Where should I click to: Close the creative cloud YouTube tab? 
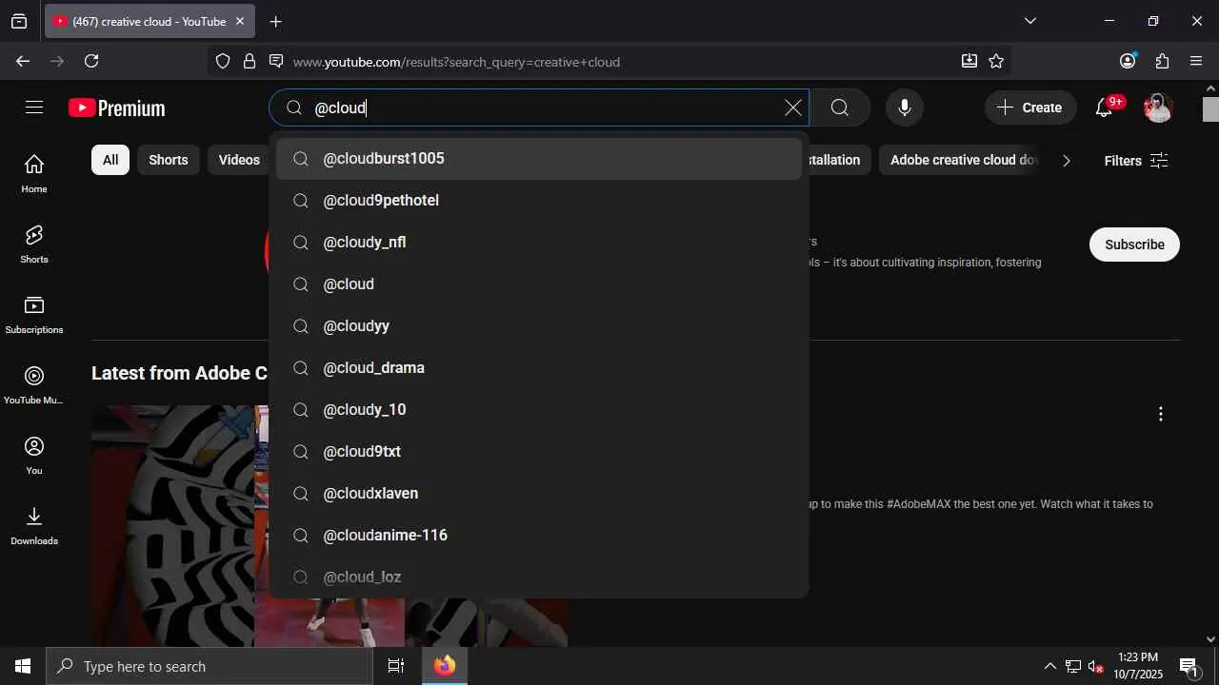(x=240, y=21)
